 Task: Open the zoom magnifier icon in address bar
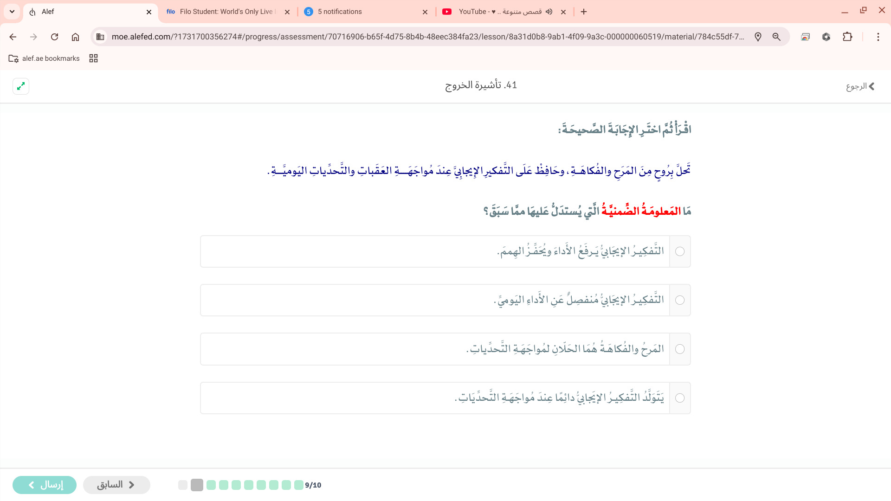pyautogui.click(x=777, y=37)
